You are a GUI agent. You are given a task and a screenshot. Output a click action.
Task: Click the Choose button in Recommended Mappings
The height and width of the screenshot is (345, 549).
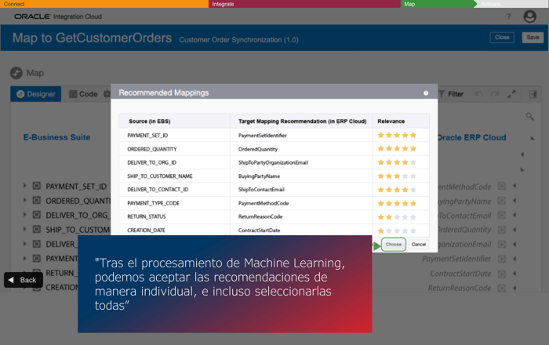coord(394,244)
